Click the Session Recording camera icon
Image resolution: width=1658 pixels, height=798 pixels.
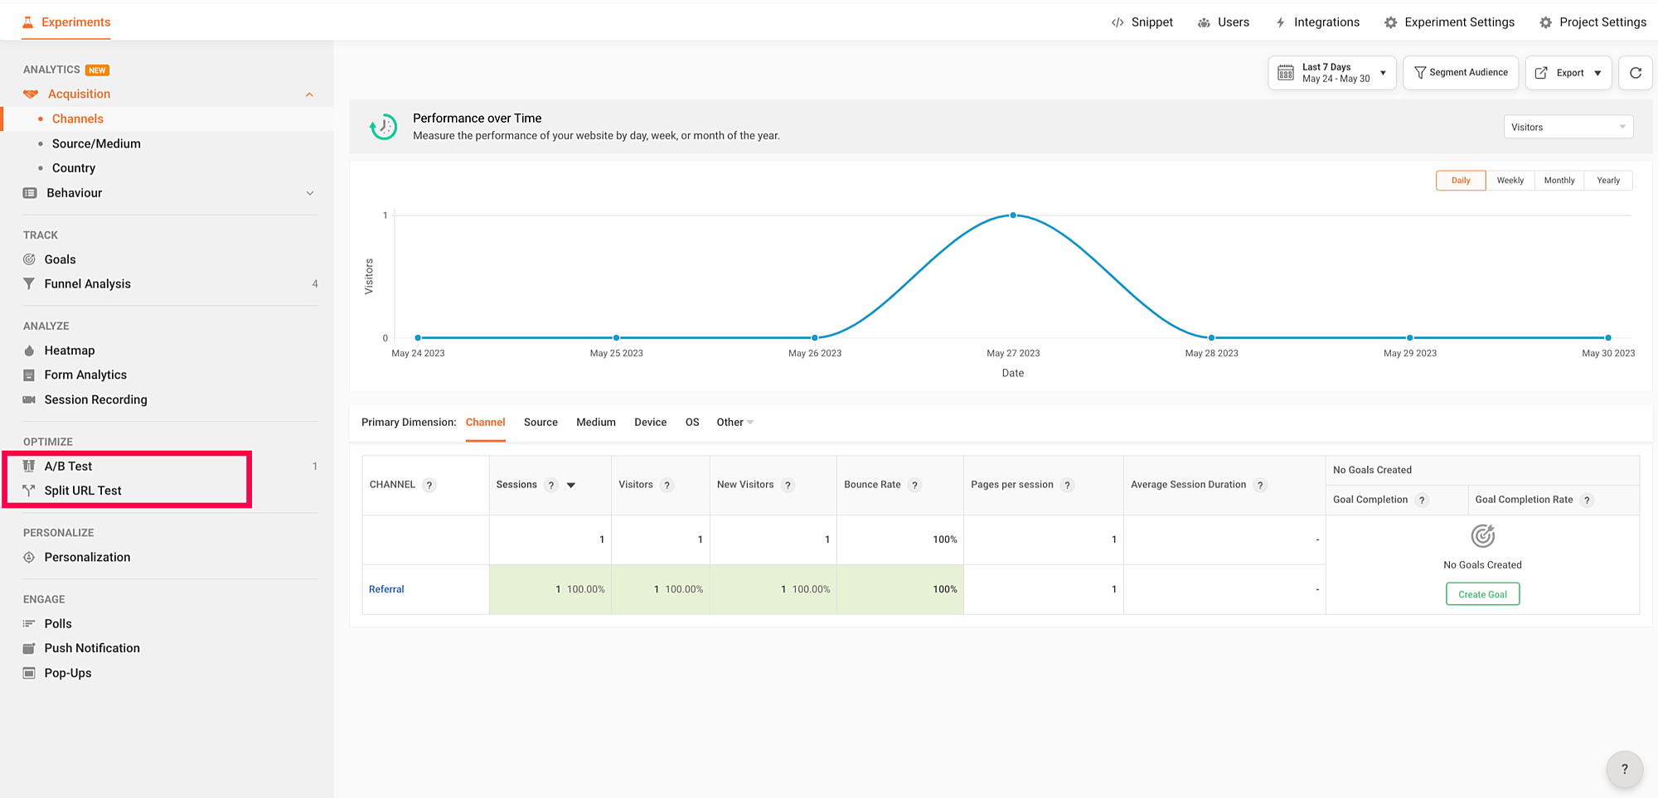point(29,399)
